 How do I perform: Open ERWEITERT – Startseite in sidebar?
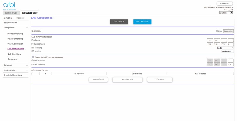pos(14,18)
